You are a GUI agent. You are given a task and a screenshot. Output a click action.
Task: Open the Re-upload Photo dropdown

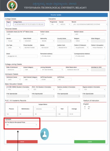click(x=21, y=125)
